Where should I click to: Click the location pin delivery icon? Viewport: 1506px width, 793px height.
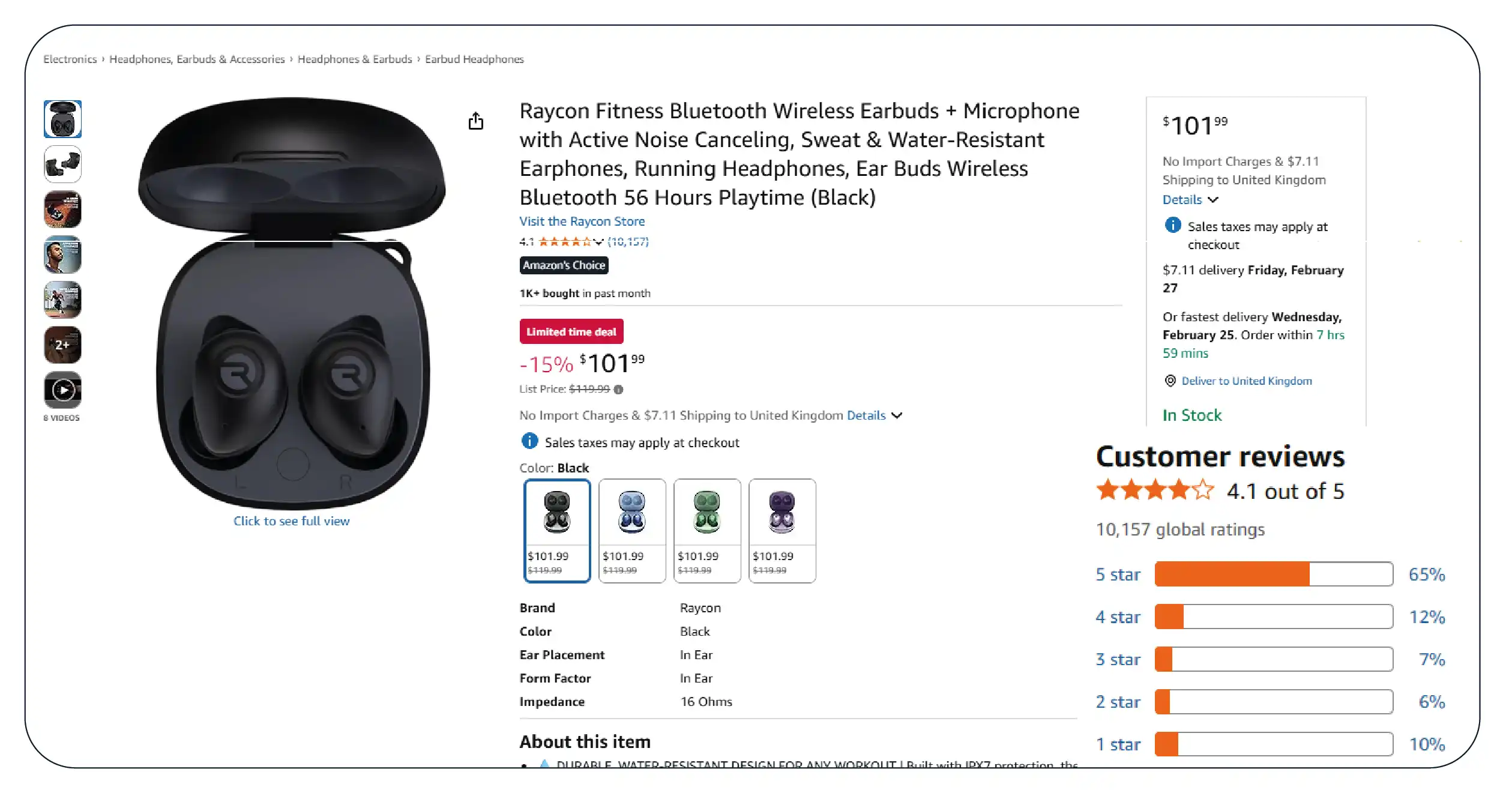(1170, 381)
